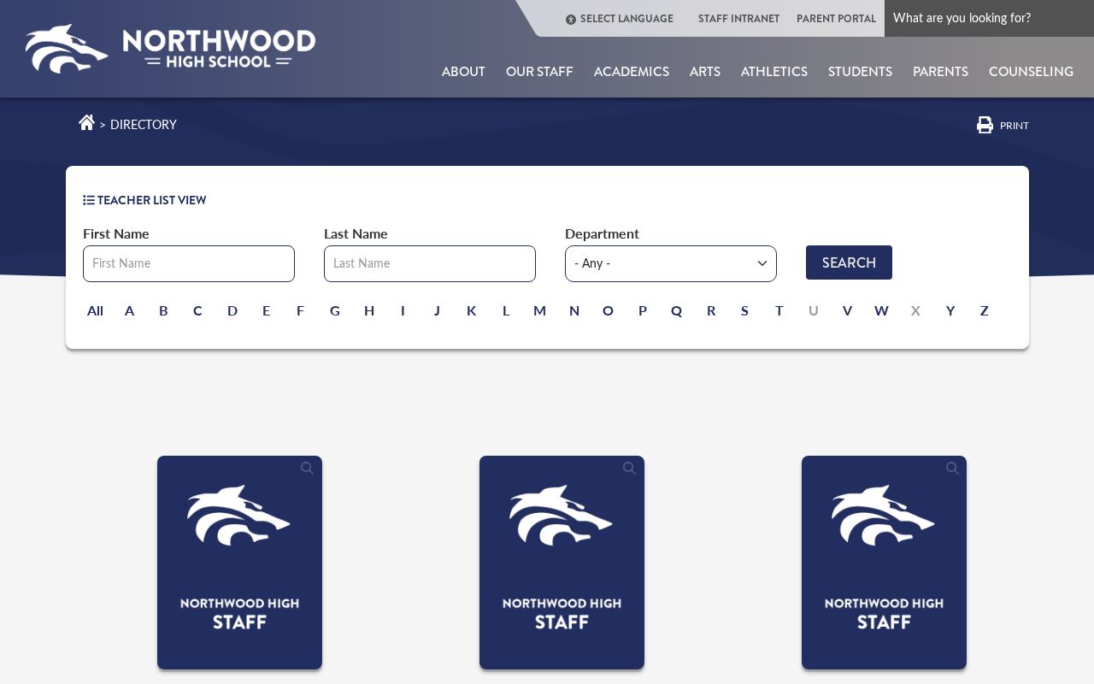Filter directory by letter R
The width and height of the screenshot is (1094, 684).
tap(711, 310)
